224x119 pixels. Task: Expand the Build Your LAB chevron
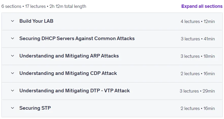click(x=13, y=21)
